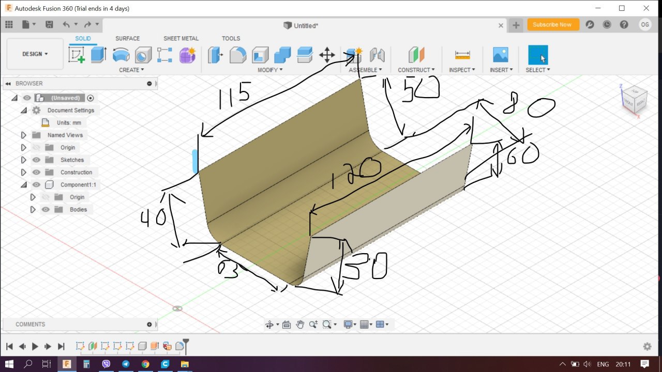Screen dimensions: 662x372
Task: Open the CREATE dropdown menu
Action: pos(131,70)
